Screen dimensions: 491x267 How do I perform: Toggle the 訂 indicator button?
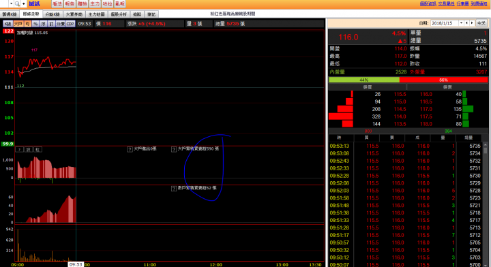click(51, 24)
